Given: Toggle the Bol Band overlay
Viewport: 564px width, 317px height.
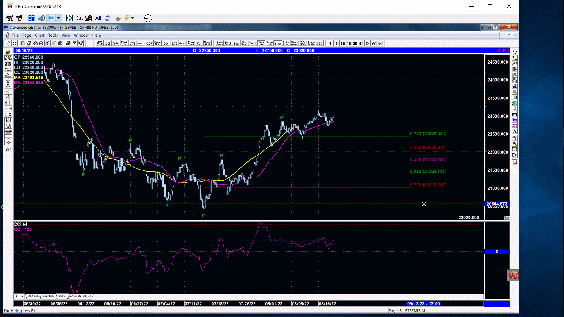Looking at the screenshot, I should [x=244, y=43].
